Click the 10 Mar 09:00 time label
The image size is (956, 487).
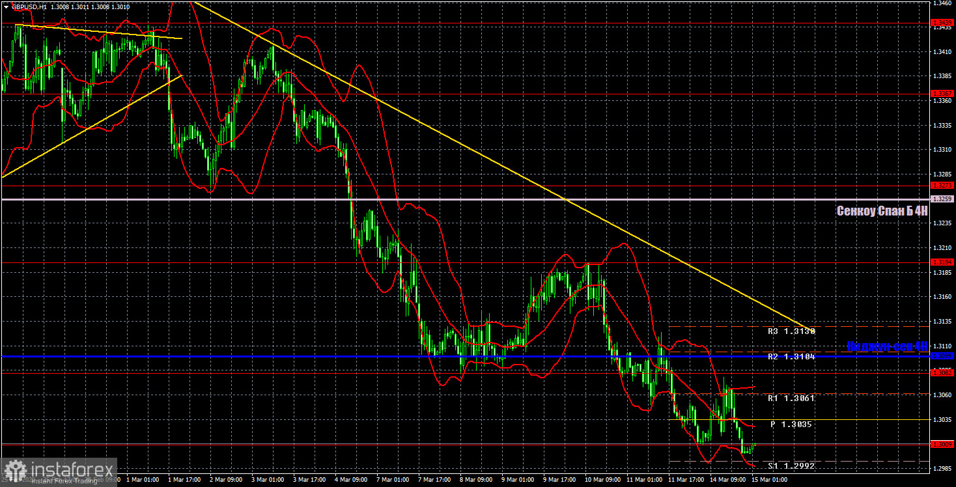pos(602,480)
